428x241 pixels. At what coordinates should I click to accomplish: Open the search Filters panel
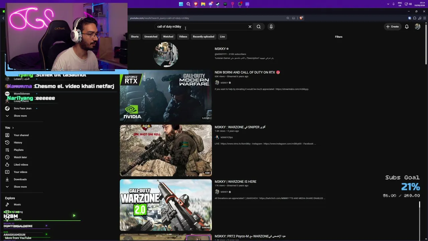pos(339,37)
